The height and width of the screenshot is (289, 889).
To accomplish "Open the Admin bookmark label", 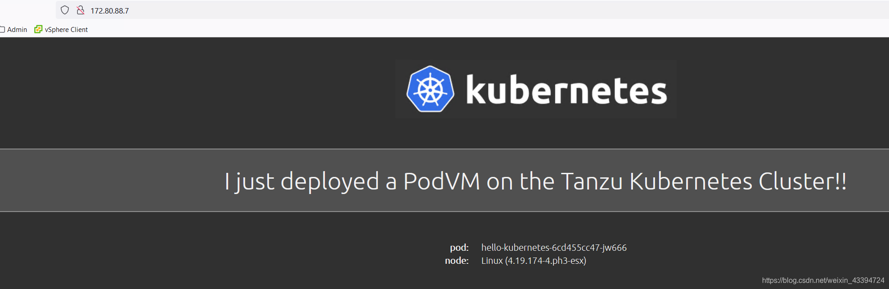I will click(x=17, y=30).
